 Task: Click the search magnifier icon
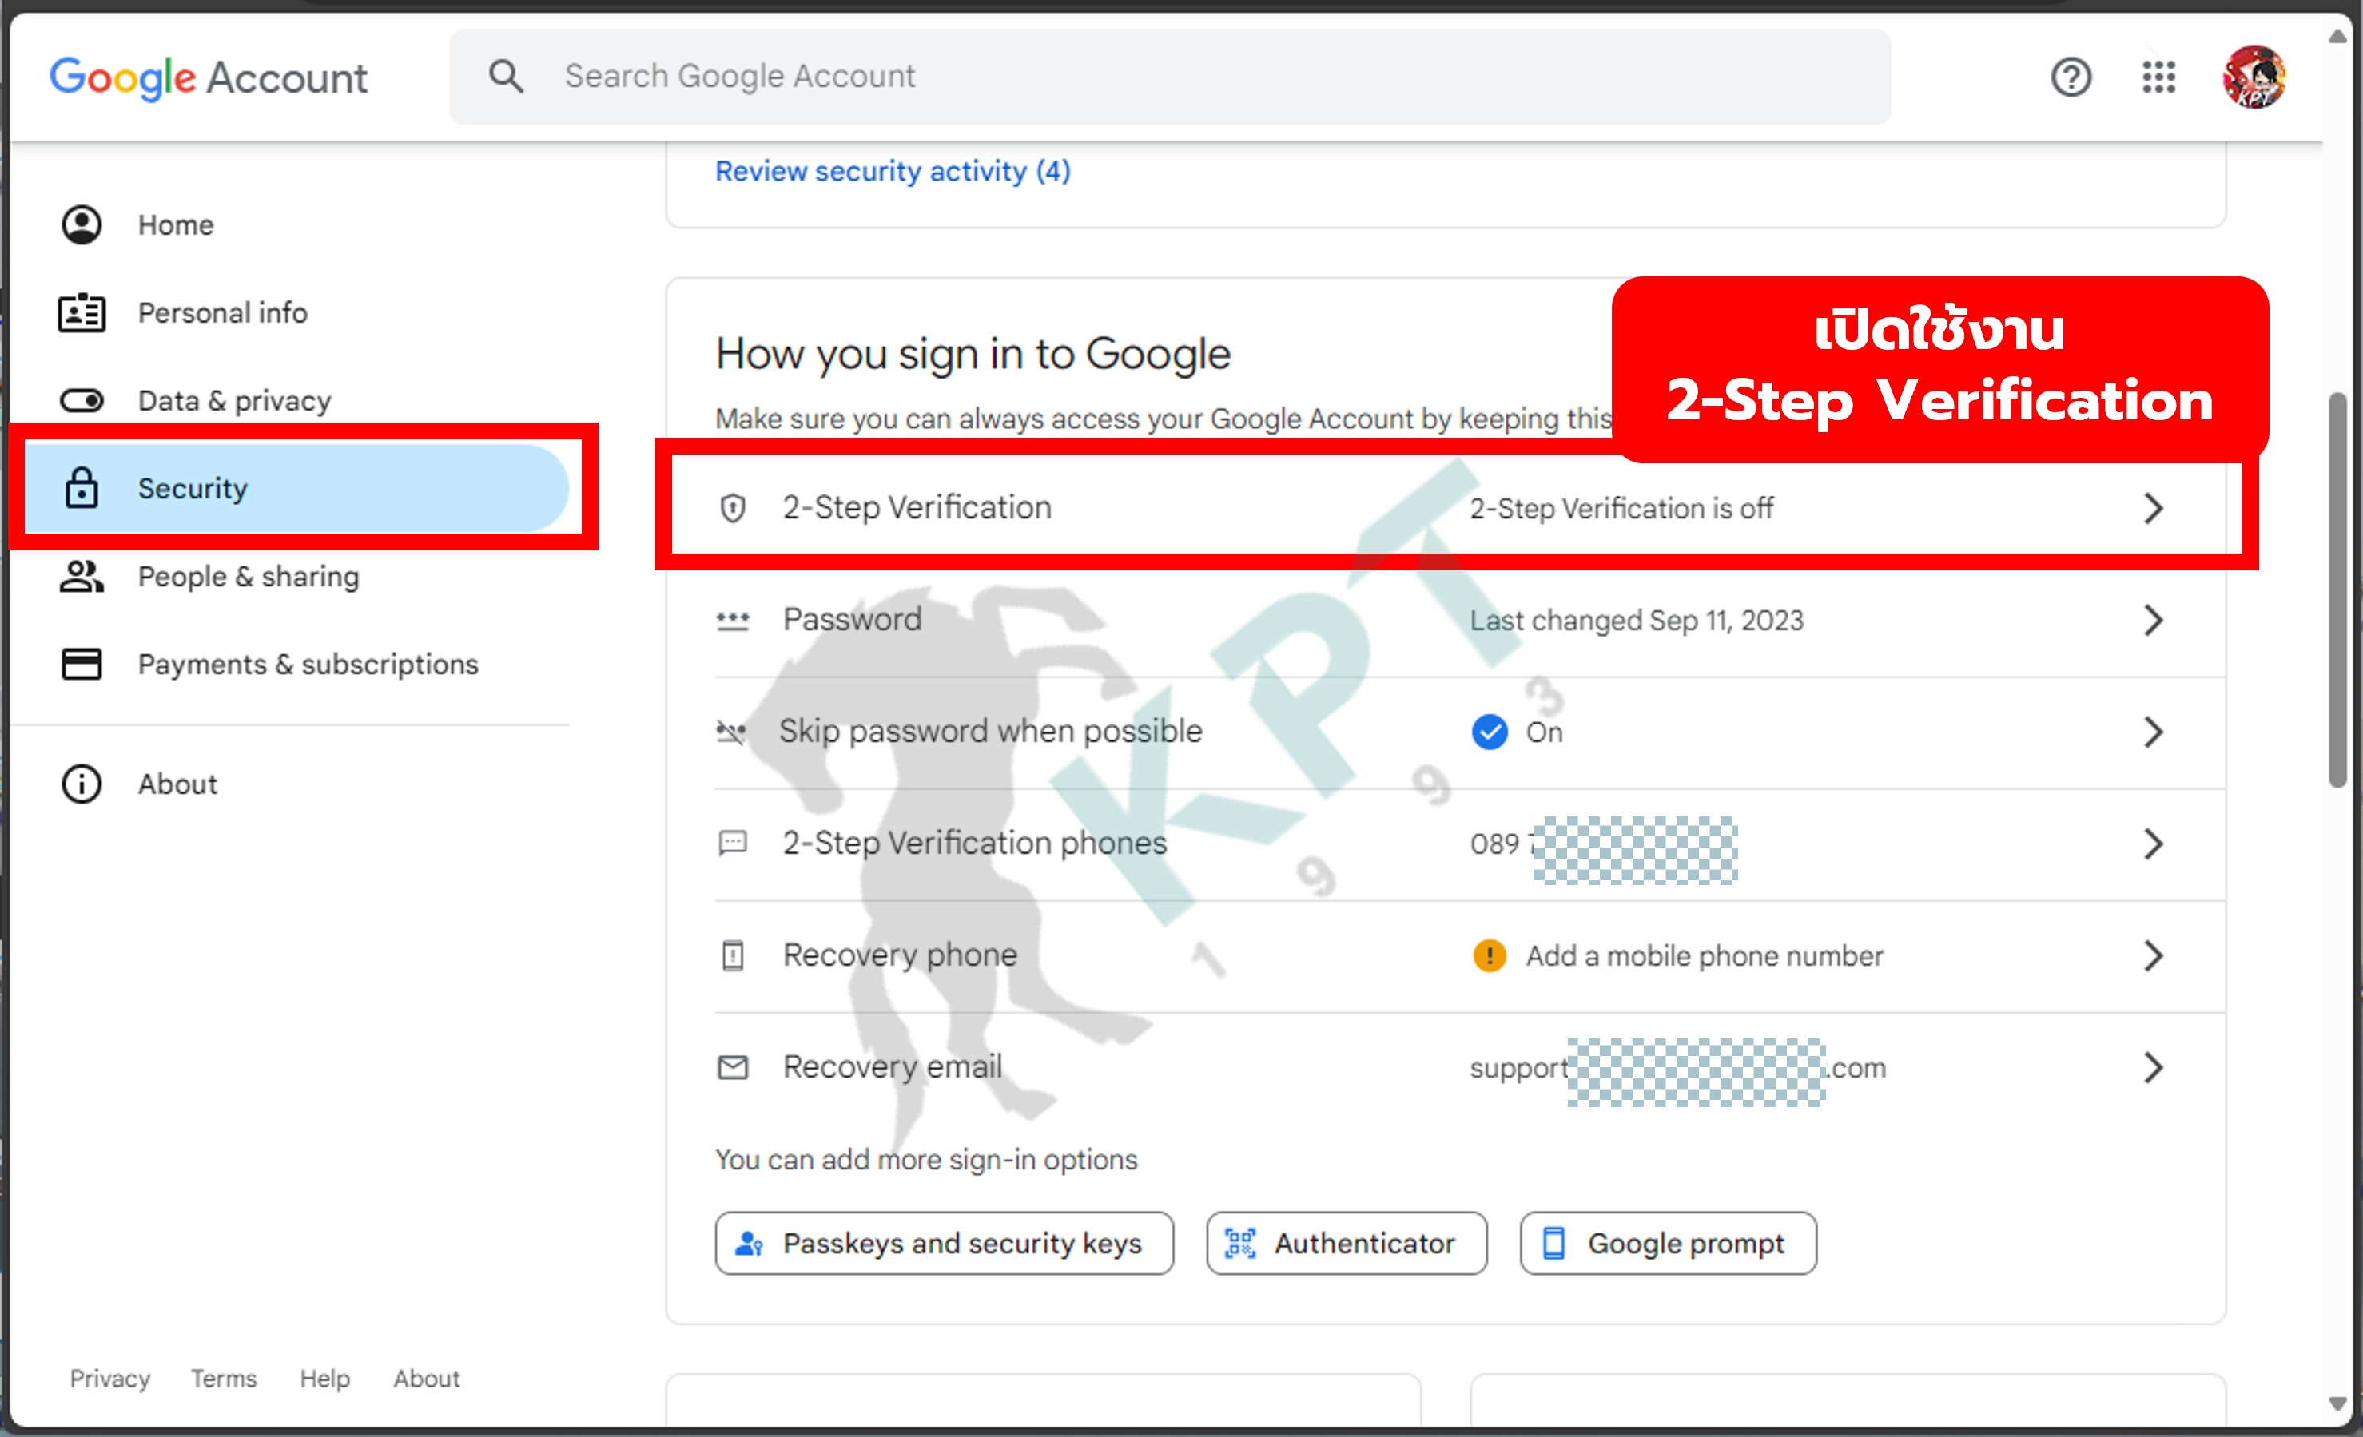pos(505,76)
